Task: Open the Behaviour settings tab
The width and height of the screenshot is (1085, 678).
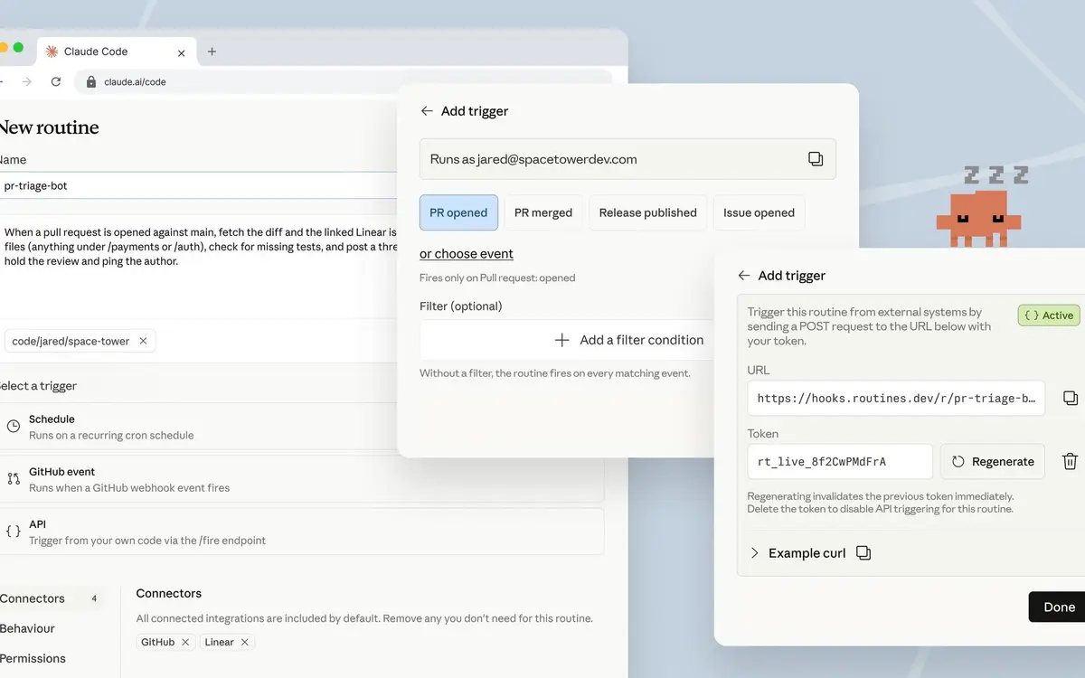Action: pyautogui.click(x=28, y=628)
